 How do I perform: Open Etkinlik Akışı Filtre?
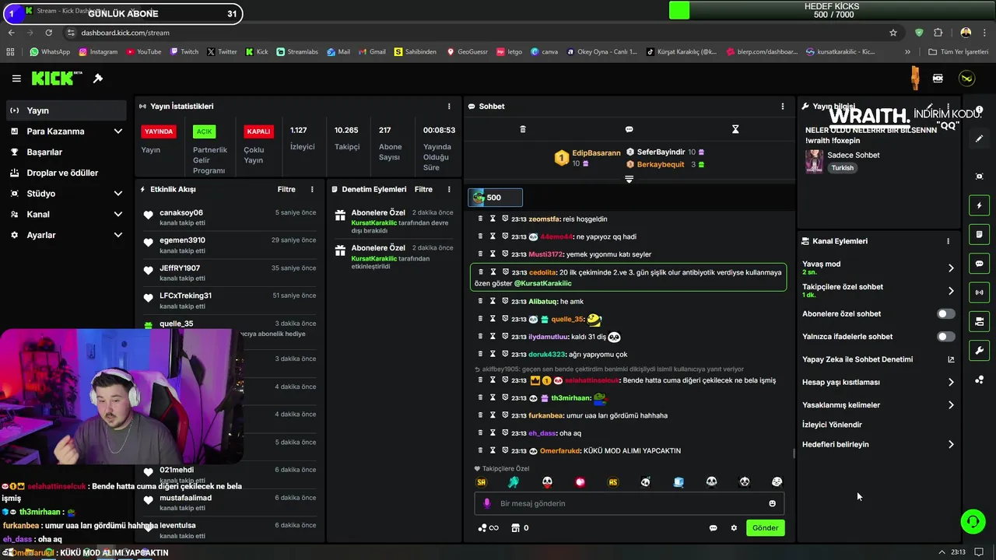(x=286, y=189)
